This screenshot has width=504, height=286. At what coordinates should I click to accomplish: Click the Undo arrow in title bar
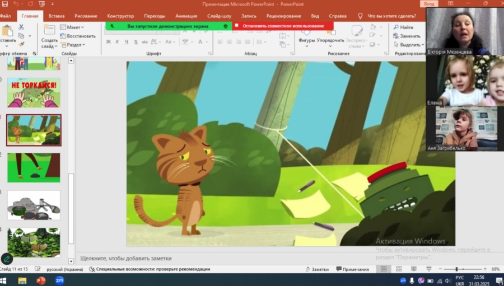pyautogui.click(x=16, y=4)
